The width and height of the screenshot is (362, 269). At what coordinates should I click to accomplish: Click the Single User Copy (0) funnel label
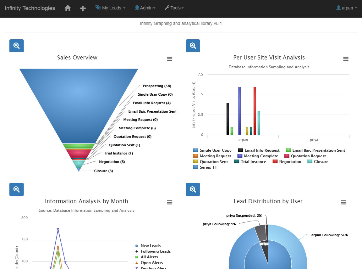pos(155,94)
